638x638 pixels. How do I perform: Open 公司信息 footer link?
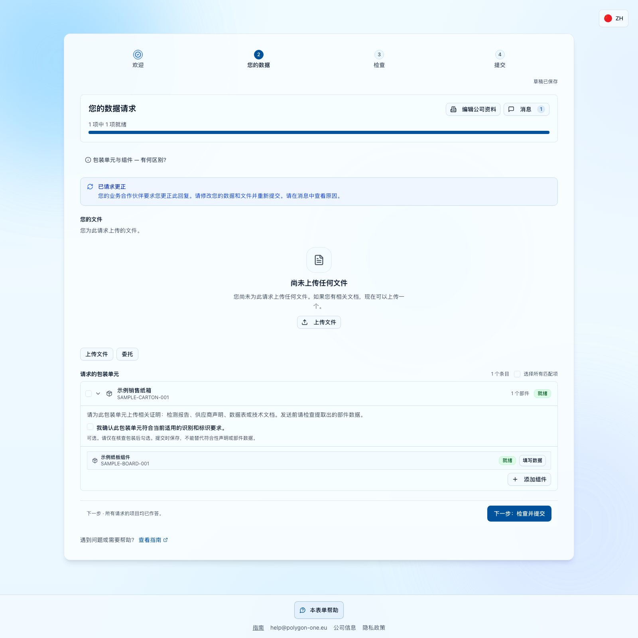point(345,628)
